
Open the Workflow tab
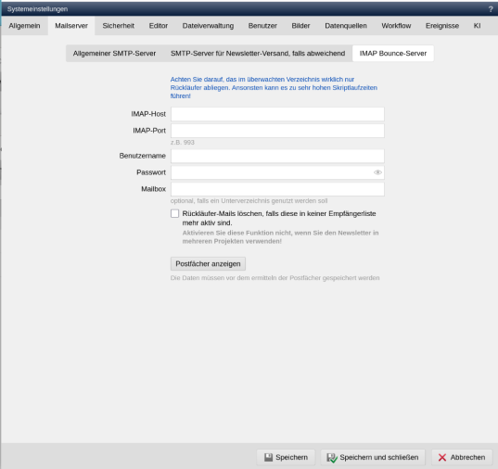[x=396, y=26]
